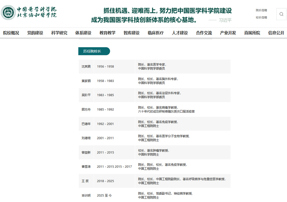Image resolution: width=287 pixels, height=202 pixels.
Task: Click the description mentioning 著名呼吸病学与危重症医学教授
Action: [x=182, y=181]
